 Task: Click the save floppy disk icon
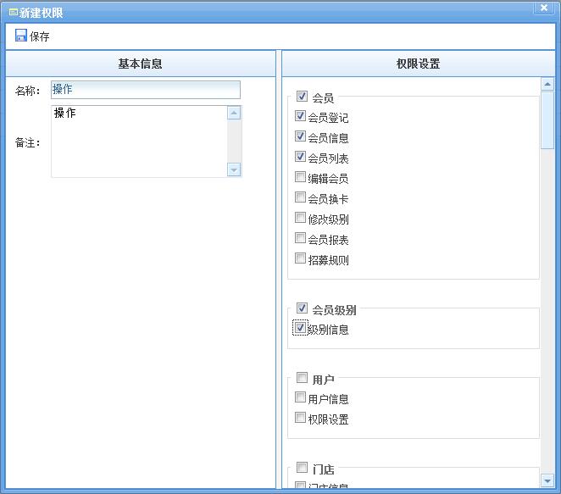[x=21, y=36]
